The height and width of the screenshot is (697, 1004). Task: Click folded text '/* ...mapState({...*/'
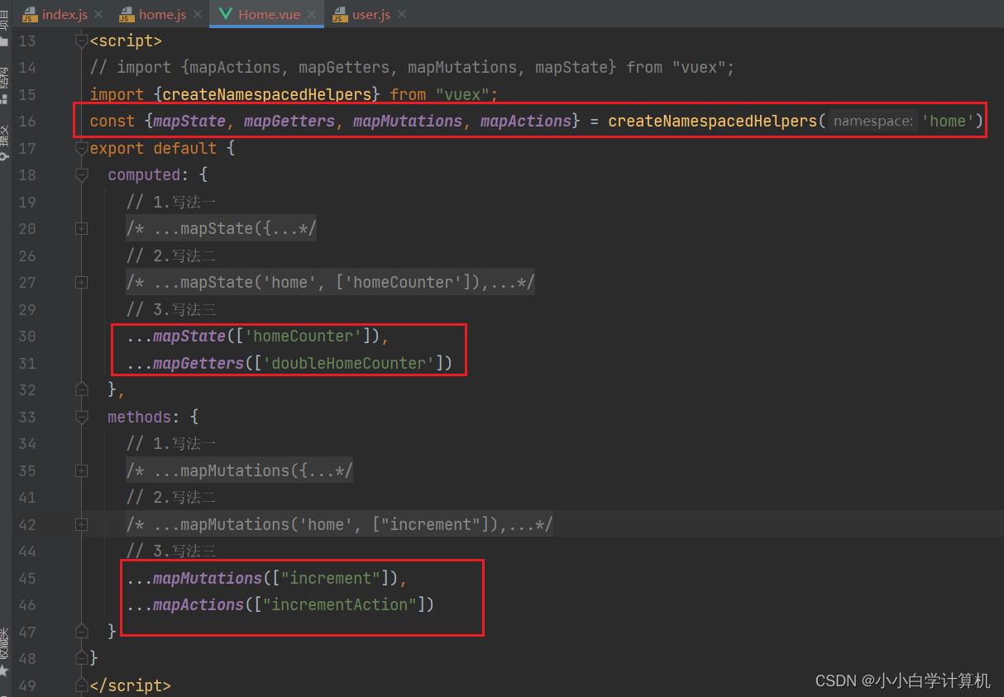[221, 229]
